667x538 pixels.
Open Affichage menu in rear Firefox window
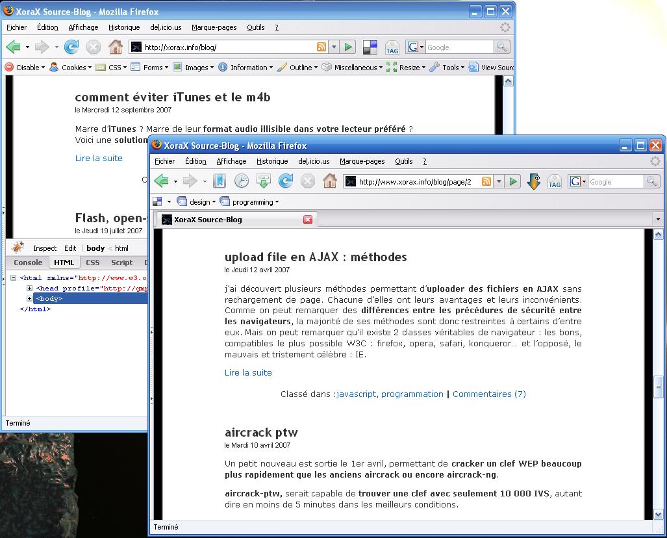tap(83, 27)
